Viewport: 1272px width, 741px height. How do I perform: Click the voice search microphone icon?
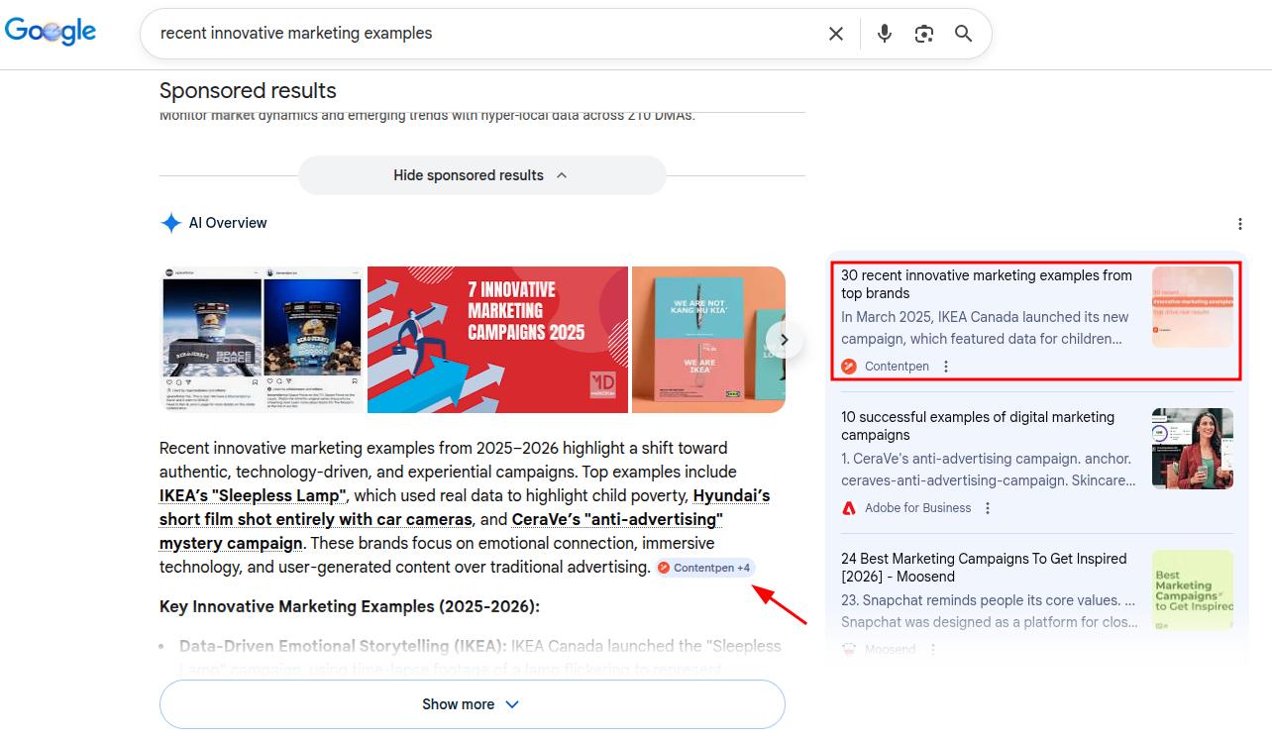[x=884, y=33]
